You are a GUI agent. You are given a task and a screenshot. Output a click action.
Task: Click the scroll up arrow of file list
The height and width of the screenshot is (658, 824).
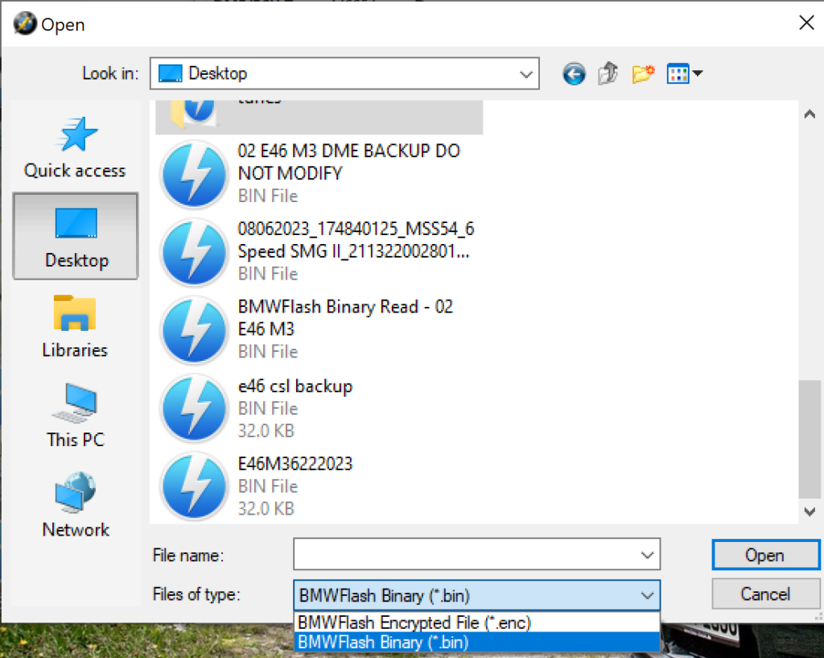click(x=810, y=114)
